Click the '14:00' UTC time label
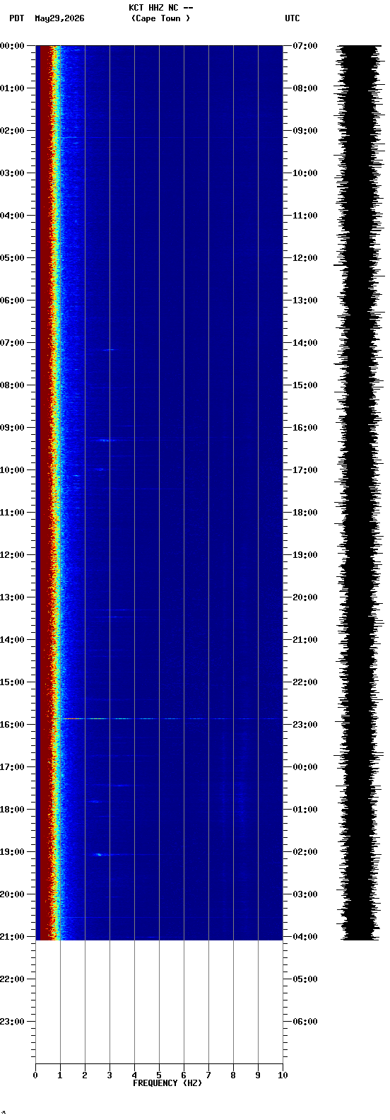Viewport: 390px width, 1120px height. pyautogui.click(x=305, y=343)
